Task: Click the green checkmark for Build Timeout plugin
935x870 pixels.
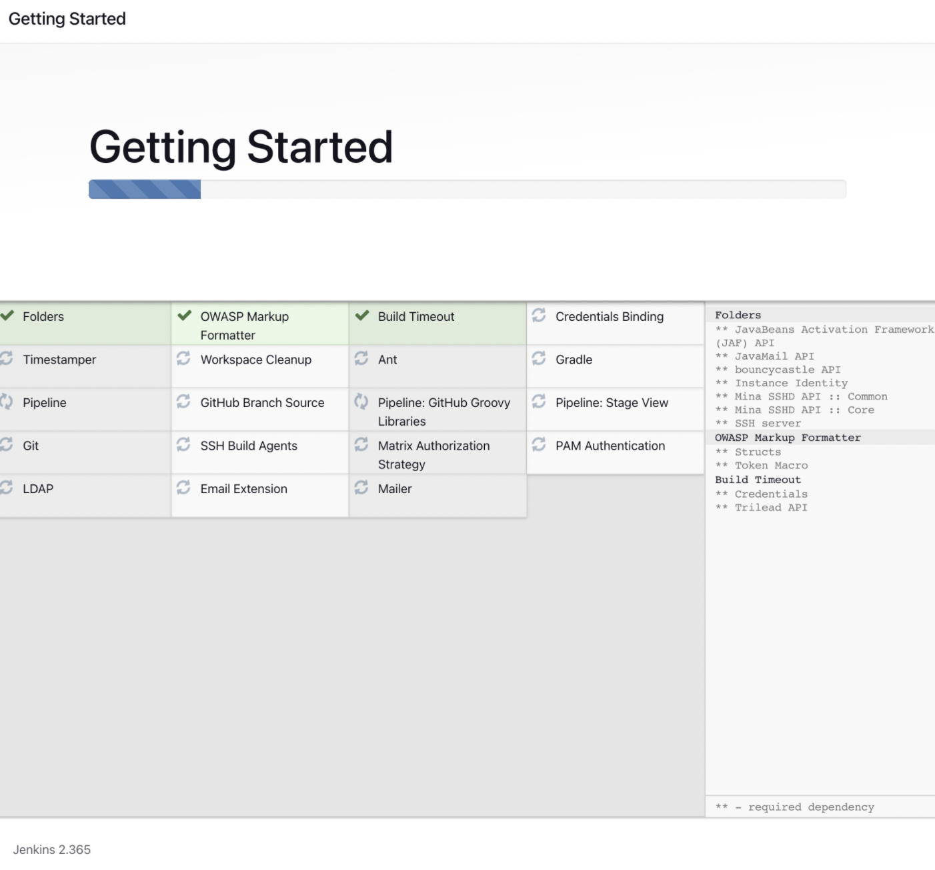Action: tap(362, 316)
